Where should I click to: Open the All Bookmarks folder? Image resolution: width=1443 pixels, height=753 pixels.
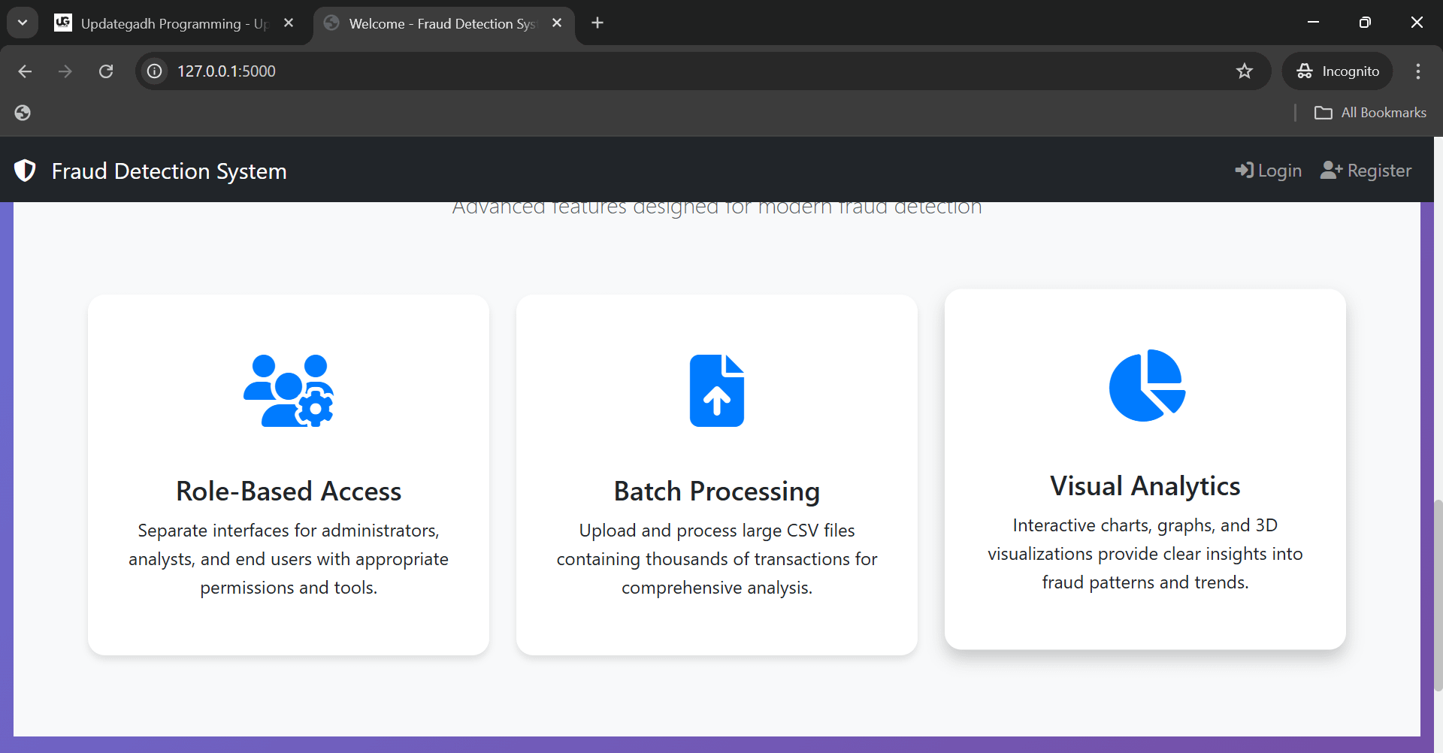(1370, 113)
